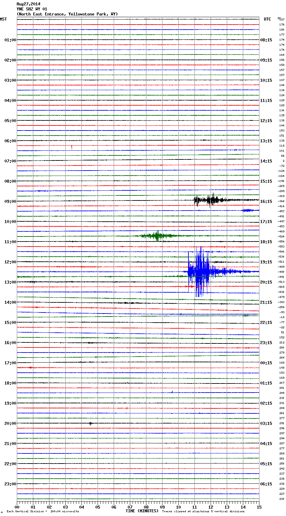The width and height of the screenshot is (286, 516).
Task: Click the MST column header
Action: click(x=3, y=19)
